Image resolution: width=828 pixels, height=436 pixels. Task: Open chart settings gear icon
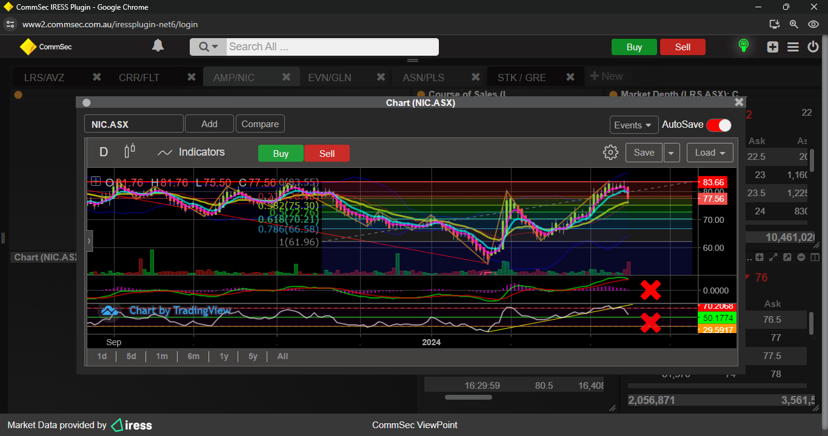coord(610,153)
